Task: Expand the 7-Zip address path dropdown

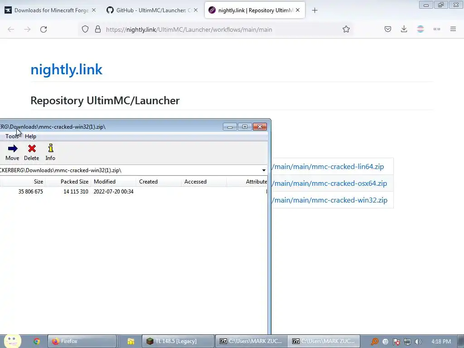Action: point(264,170)
